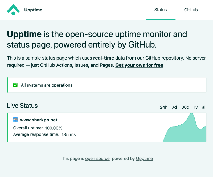Image resolution: width=213 pixels, height=177 pixels.
Task: Click Get your own for free link
Action: 139,65
